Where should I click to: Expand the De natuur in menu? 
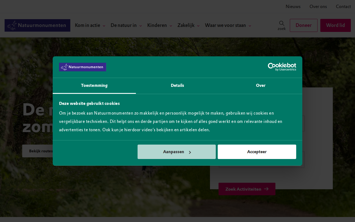point(126,25)
